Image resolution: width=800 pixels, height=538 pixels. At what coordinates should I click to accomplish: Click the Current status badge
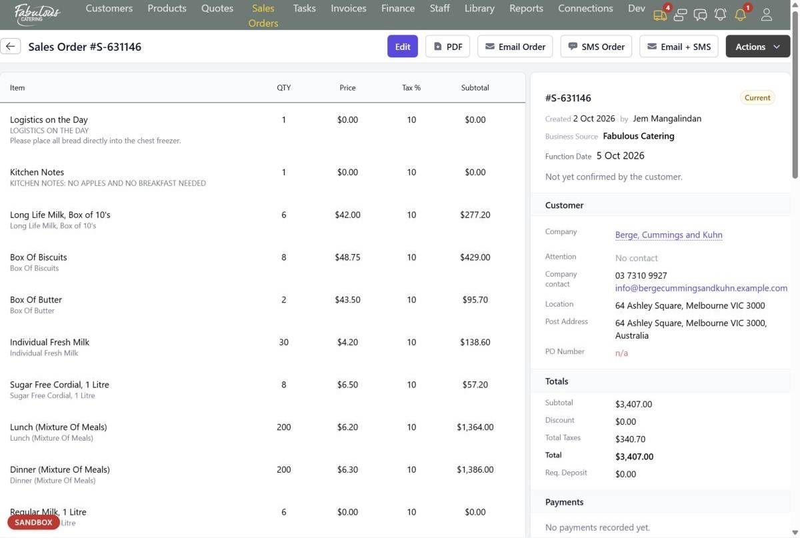click(x=757, y=97)
